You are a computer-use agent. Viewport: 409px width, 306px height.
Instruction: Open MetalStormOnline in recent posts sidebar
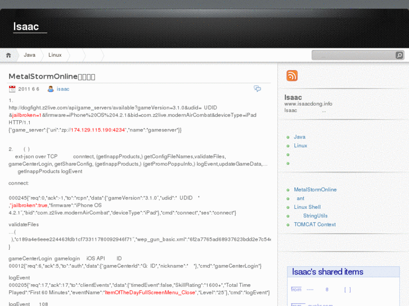[315, 190]
